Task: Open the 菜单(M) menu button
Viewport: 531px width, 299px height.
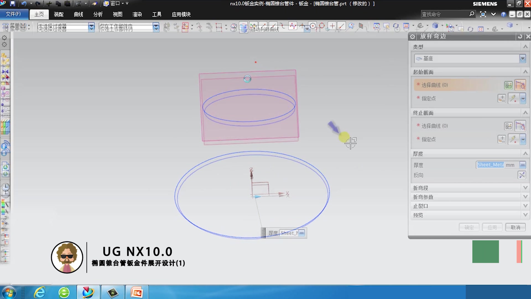Action: tap(16, 27)
